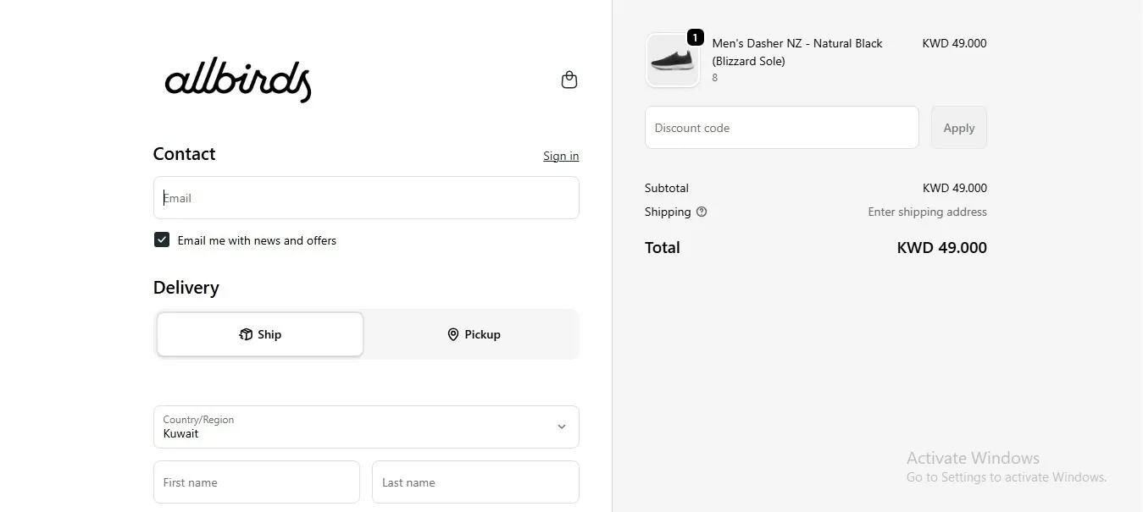This screenshot has height=512, width=1143.
Task: Click the allbirds logo
Action: (238, 80)
